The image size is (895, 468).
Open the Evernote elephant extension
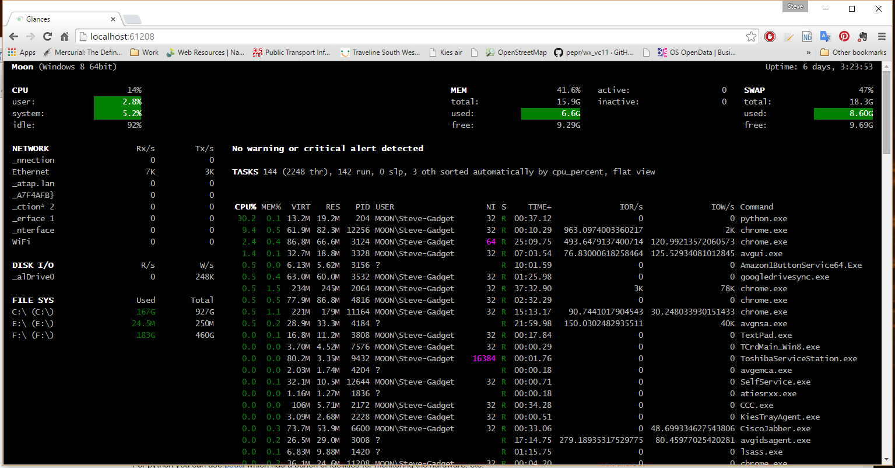(863, 36)
